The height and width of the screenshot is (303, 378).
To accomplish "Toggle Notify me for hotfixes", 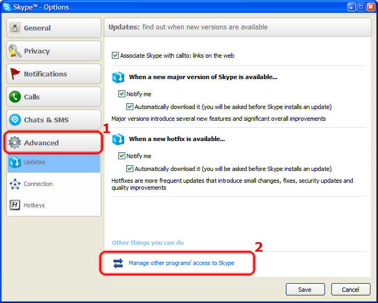I will coord(122,156).
